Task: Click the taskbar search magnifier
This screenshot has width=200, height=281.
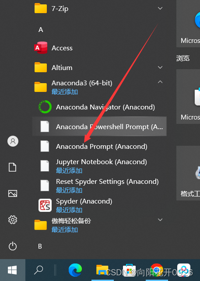Action: pos(39,270)
